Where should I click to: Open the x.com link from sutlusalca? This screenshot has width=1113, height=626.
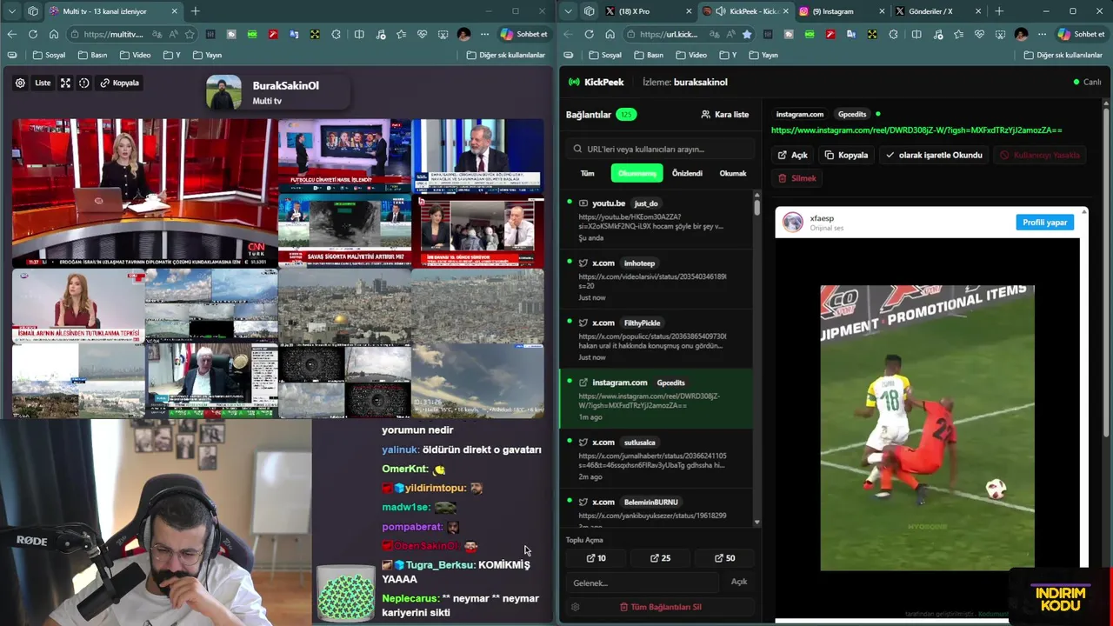click(x=656, y=459)
